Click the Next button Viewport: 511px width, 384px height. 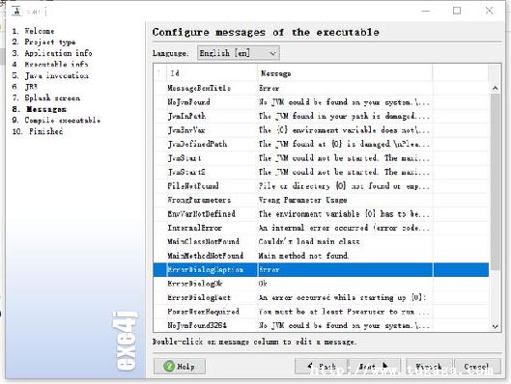click(375, 367)
